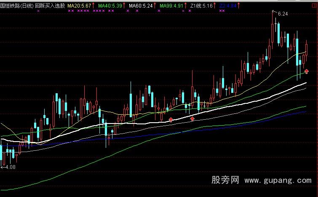Click the 4.08 low price marker
Image resolution: width=318 pixels, height=197 pixels.
tap(10, 167)
